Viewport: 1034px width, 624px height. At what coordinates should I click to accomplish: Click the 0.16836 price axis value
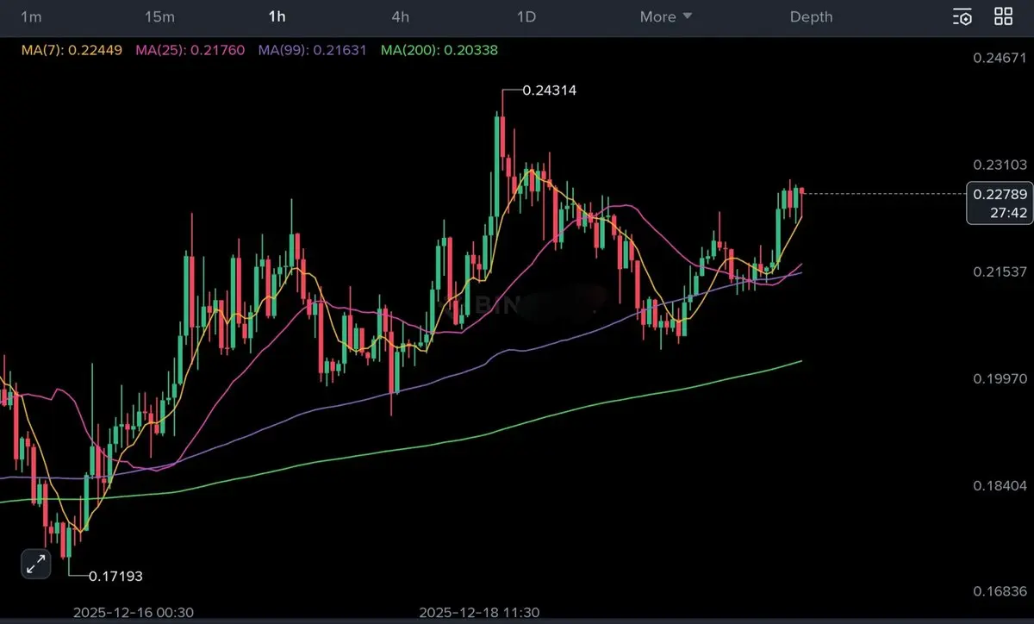click(1000, 592)
